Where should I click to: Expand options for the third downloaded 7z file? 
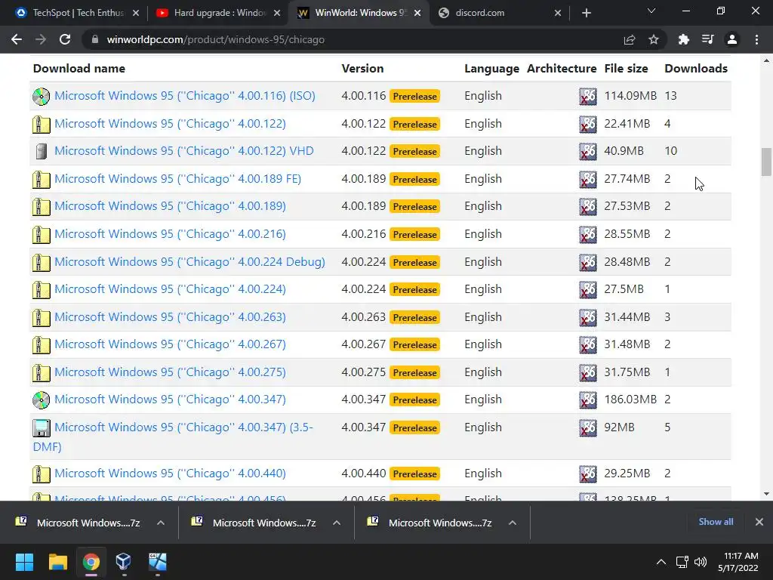tap(513, 523)
